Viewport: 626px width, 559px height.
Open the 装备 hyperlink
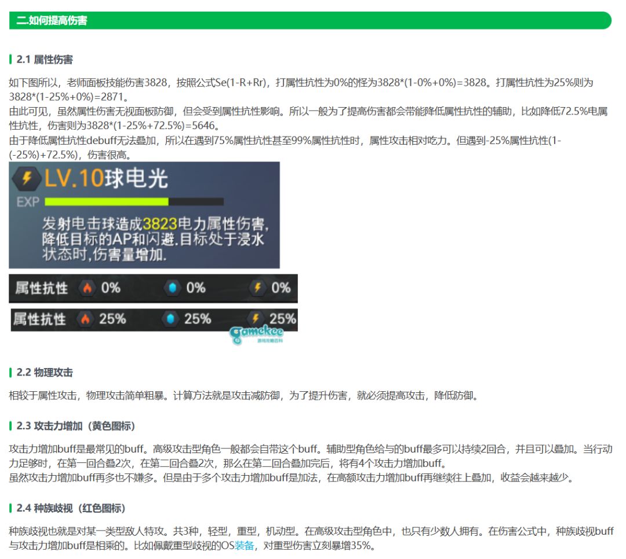pyautogui.click(x=245, y=546)
